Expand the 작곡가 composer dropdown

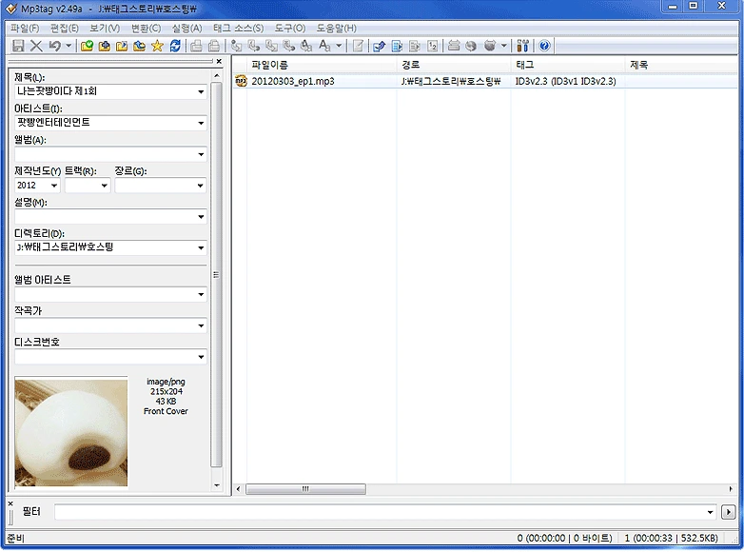tap(201, 325)
